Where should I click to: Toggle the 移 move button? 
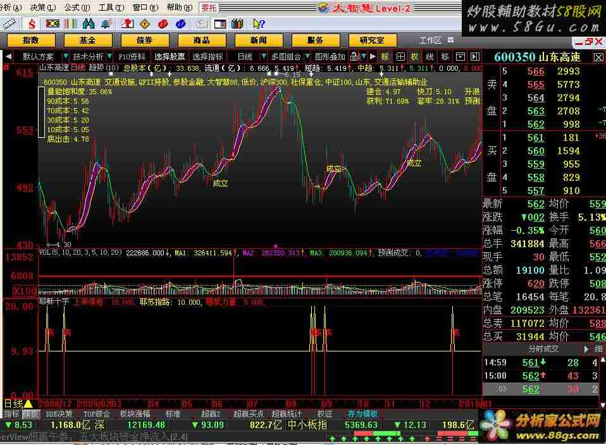pyautogui.click(x=445, y=57)
